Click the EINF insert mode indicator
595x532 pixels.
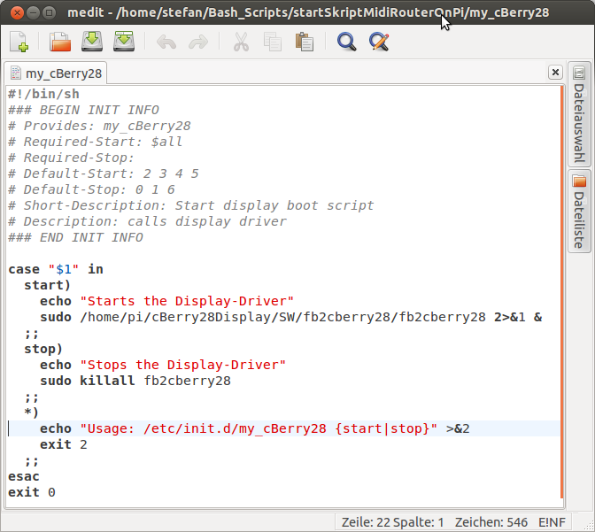pyautogui.click(x=552, y=522)
